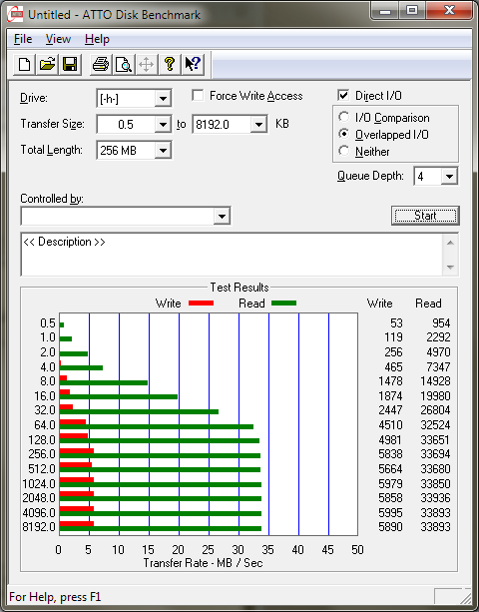Enable the Force Write Access checkbox
Screen dimensions: 479x612
(198, 95)
